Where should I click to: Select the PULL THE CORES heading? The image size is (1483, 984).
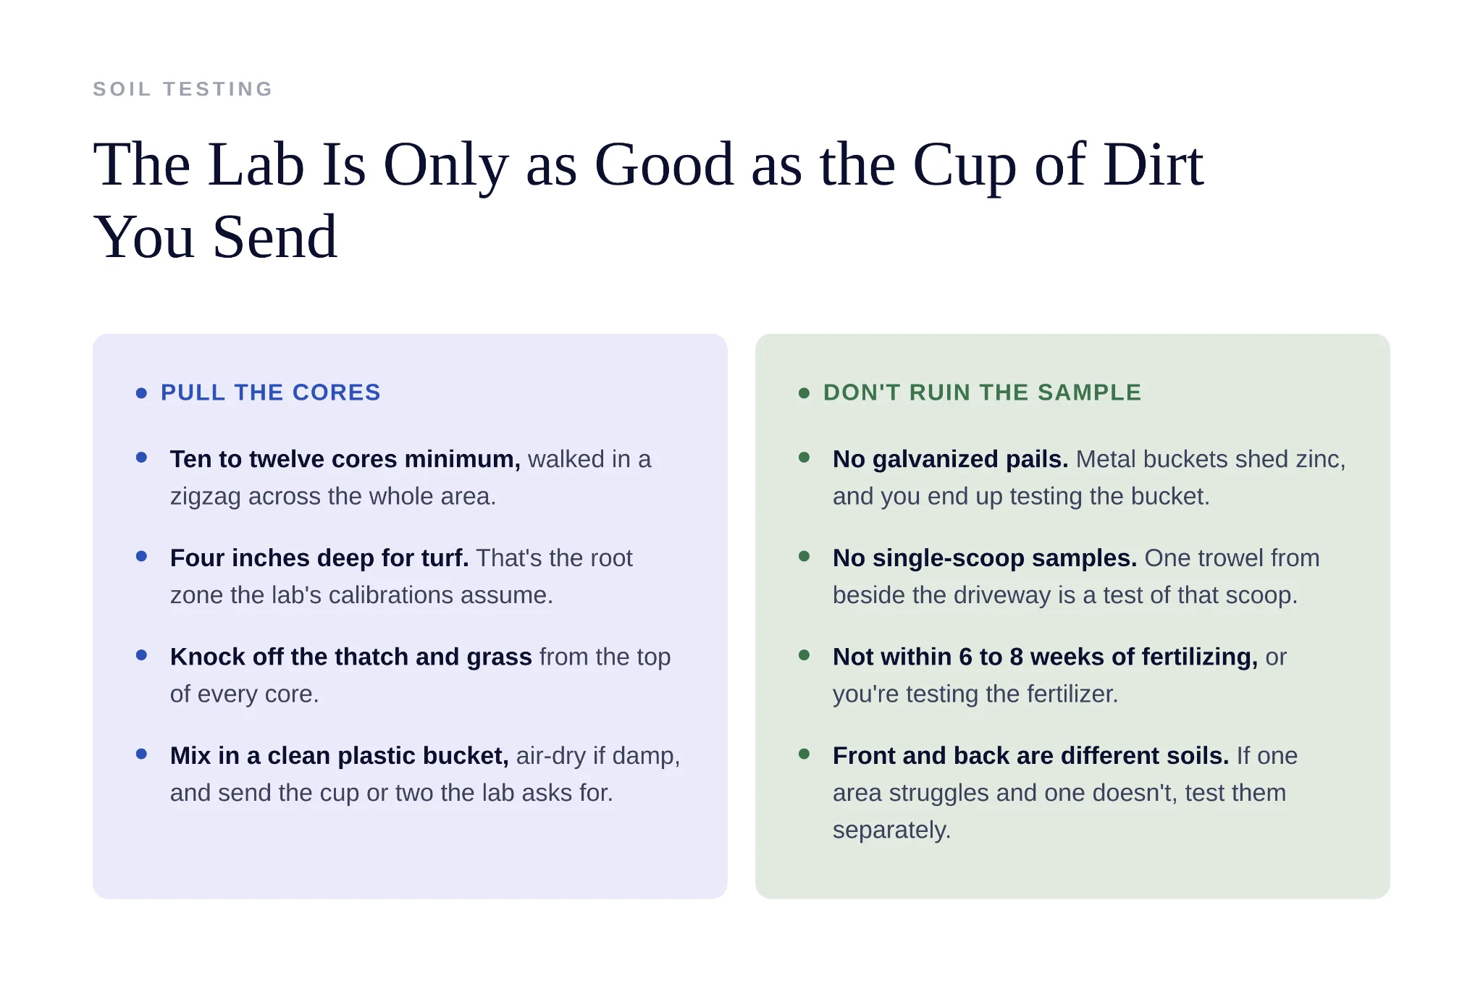click(x=271, y=392)
